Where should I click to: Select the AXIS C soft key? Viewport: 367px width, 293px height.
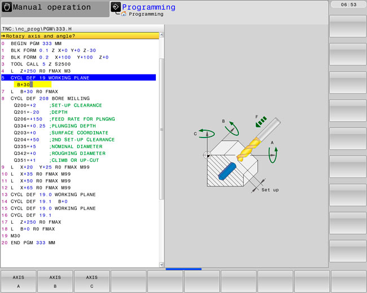pyautogui.click(x=91, y=281)
